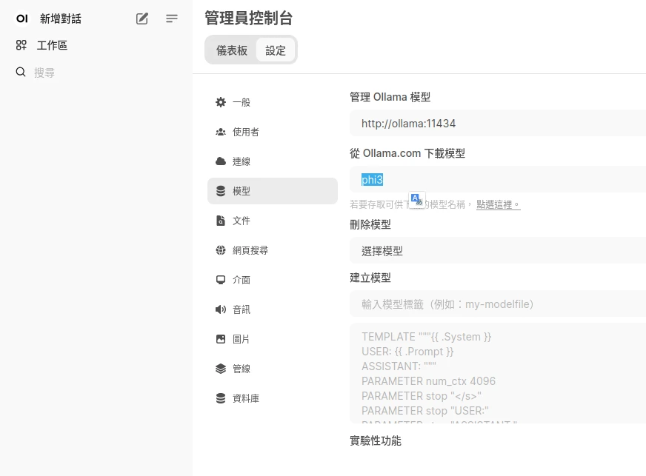Click the 一般 gear icon
The width and height of the screenshot is (646, 476).
[221, 102]
